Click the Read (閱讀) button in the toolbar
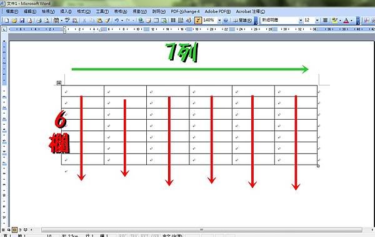Image resolution: width=375 pixels, height=237 pixels. point(242,21)
